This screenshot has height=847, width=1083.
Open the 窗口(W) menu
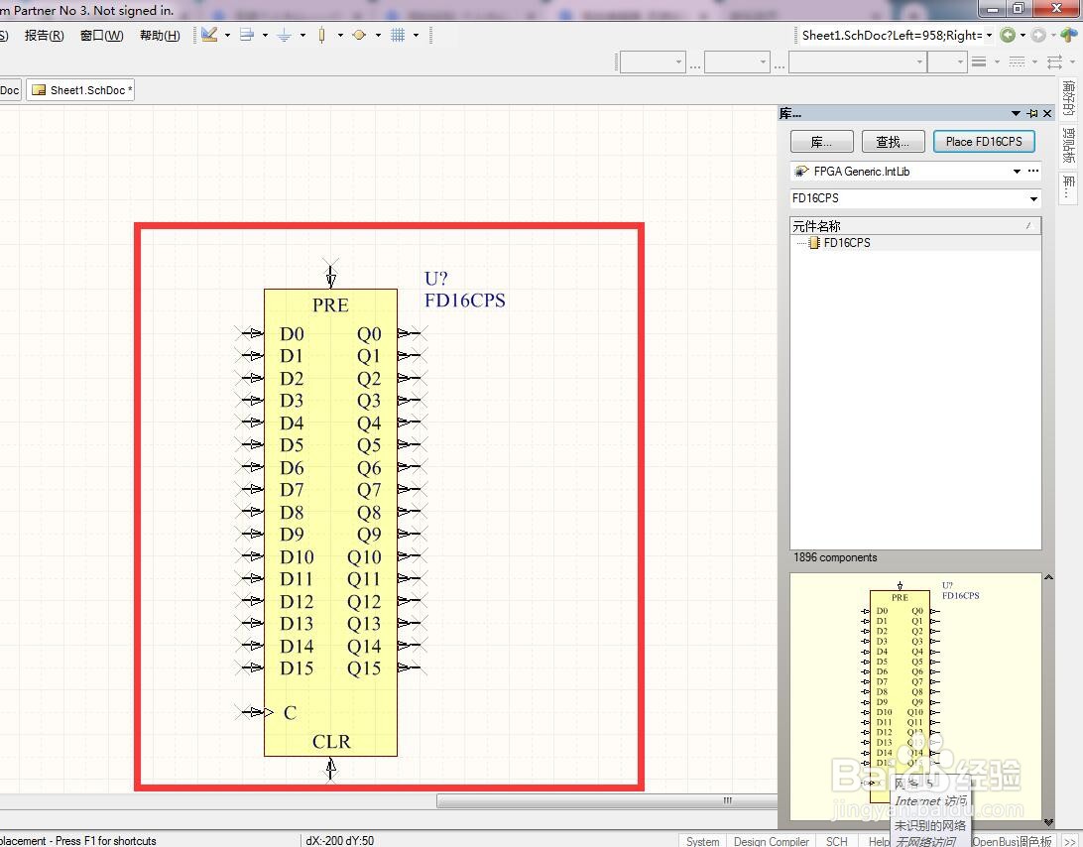101,36
